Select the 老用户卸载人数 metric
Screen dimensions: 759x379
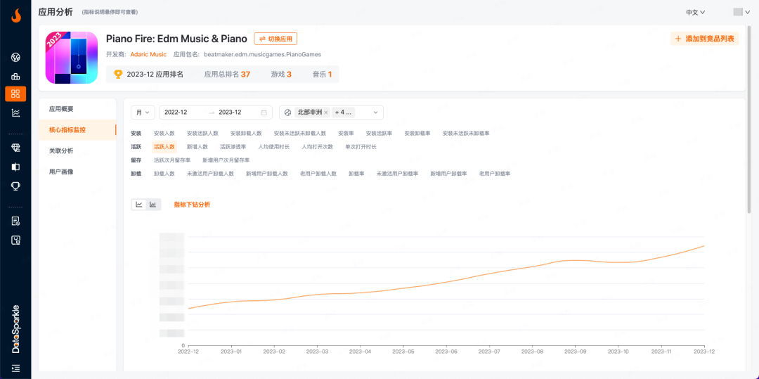pos(318,173)
